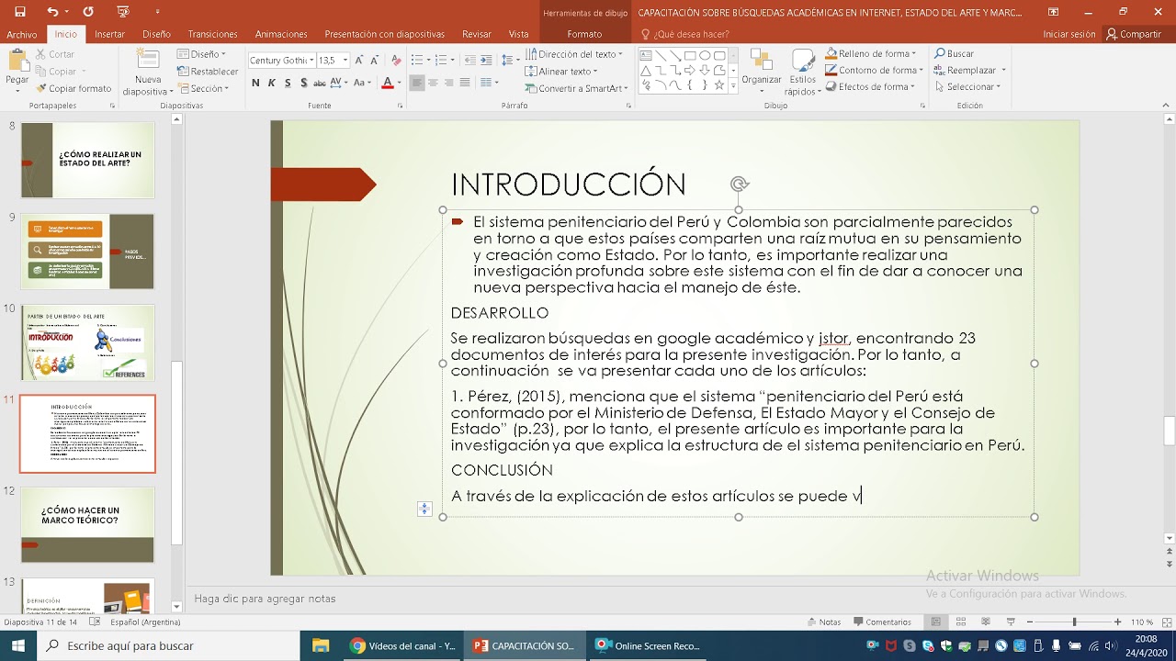Click Notas button in status bar
The height and width of the screenshot is (661, 1176).
(x=823, y=622)
